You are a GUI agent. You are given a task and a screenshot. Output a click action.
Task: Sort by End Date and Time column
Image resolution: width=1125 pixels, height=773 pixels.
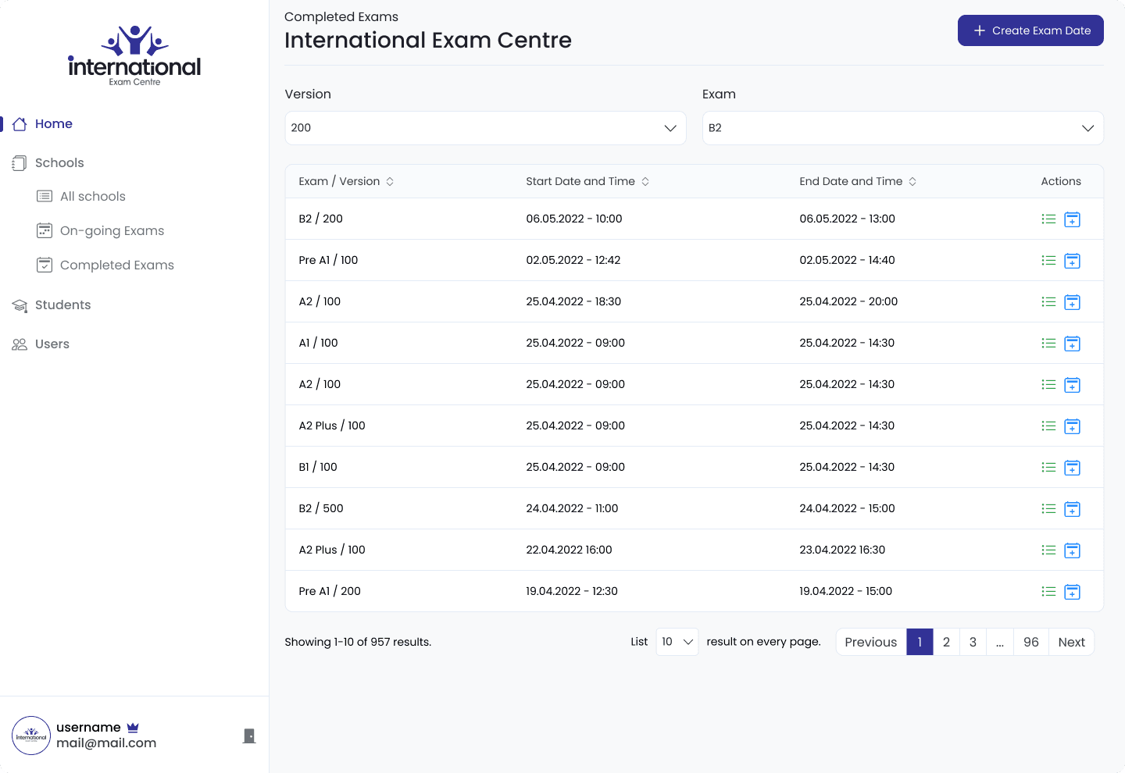[858, 181]
